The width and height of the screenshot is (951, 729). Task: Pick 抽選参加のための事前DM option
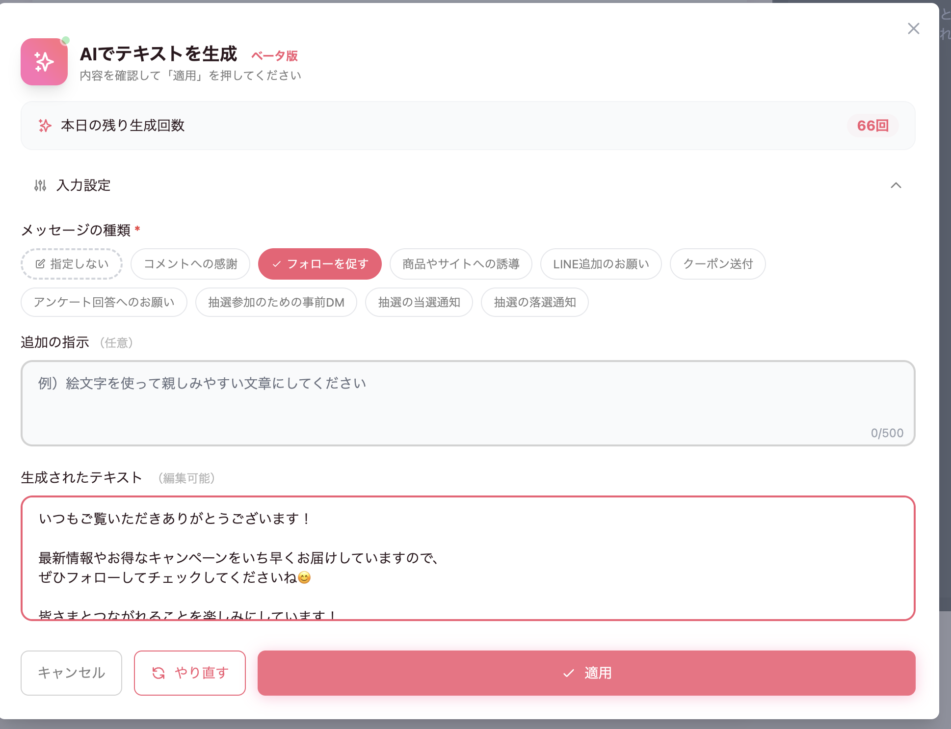coord(276,302)
